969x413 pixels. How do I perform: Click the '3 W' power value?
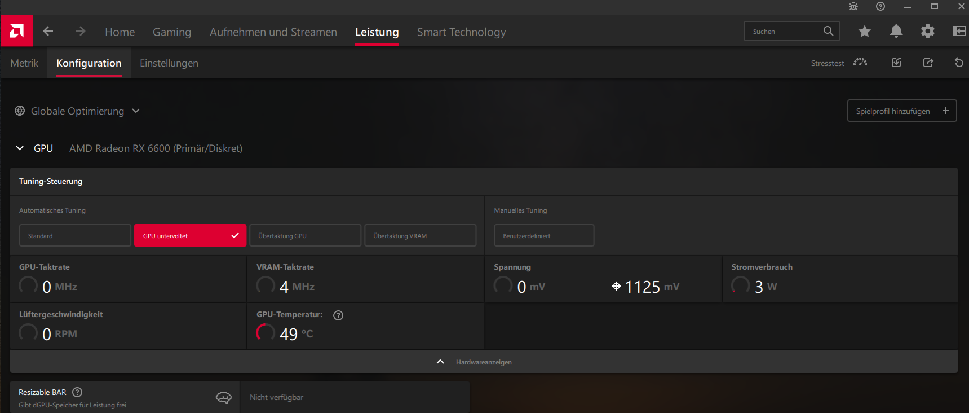[766, 287]
